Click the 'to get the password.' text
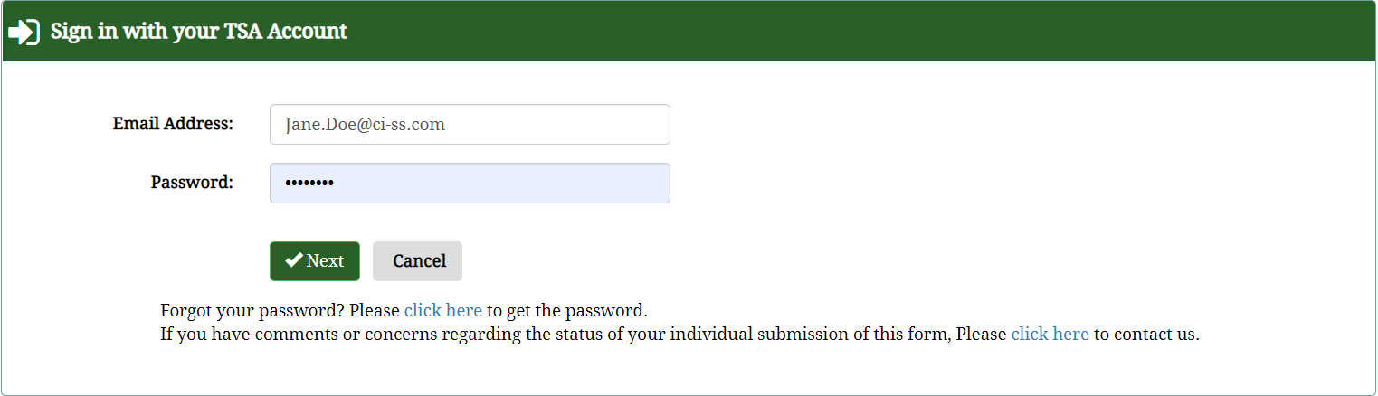 (x=567, y=311)
